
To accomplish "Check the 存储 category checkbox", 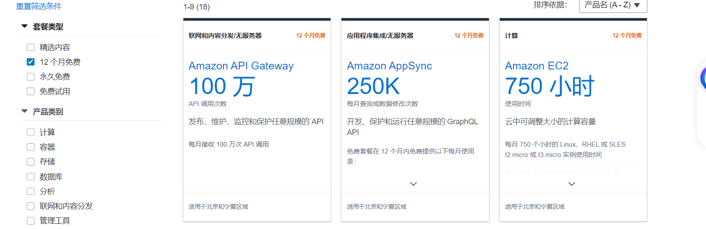I will click(x=31, y=162).
